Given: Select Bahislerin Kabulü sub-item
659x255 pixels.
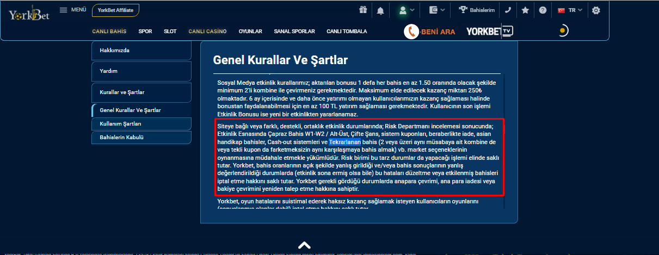Looking at the screenshot, I should tap(141, 138).
